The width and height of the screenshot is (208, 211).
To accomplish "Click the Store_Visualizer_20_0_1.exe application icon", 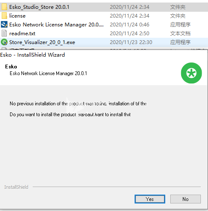I will 4,42.
